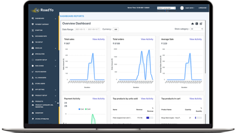236x133 pixels.
Task: Click View Activity link for Total sales
Action: point(98,39)
